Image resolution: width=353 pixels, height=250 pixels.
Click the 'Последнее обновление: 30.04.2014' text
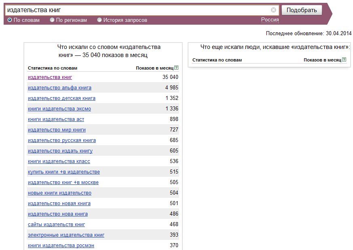click(x=309, y=33)
